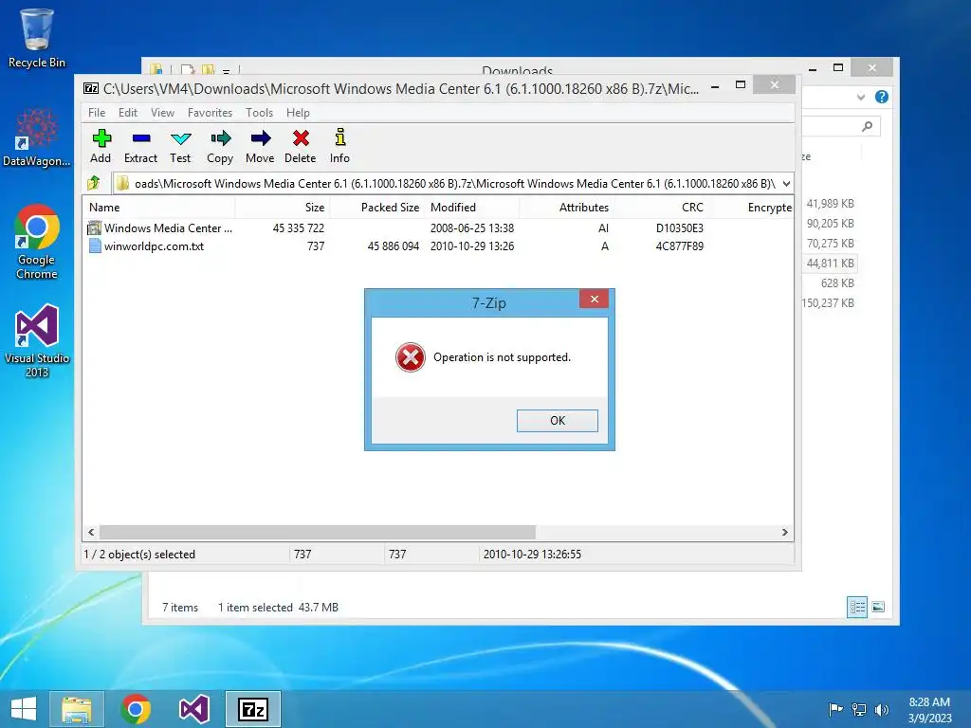
Task: Expand the address path dropdown
Action: pos(786,183)
